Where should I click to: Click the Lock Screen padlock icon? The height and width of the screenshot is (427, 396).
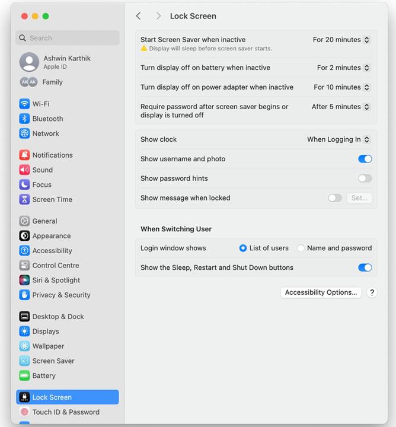click(24, 397)
